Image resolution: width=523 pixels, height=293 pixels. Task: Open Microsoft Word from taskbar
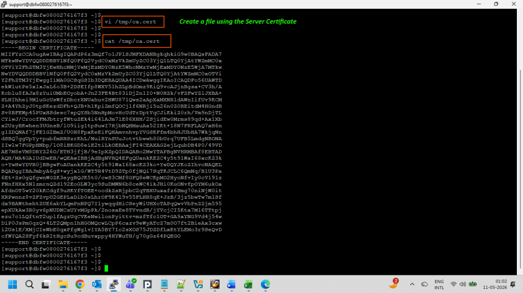pyautogui.click(x=231, y=284)
